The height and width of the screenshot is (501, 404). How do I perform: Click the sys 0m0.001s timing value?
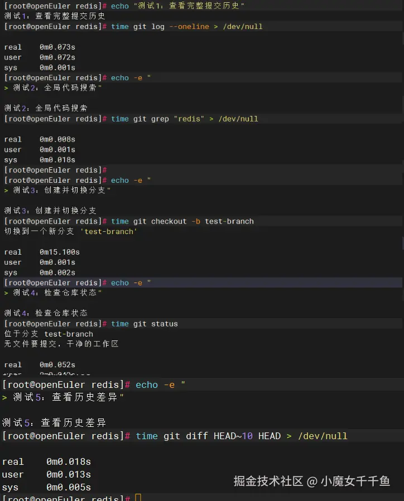57,67
